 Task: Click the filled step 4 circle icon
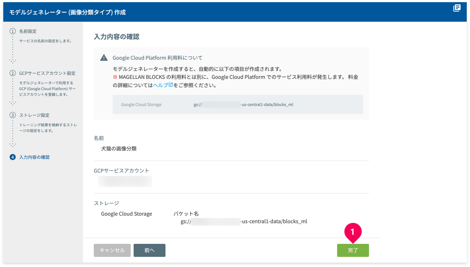pos(13,157)
